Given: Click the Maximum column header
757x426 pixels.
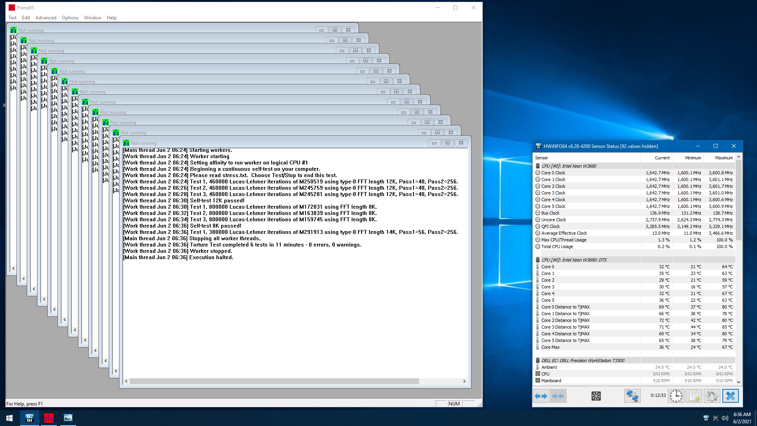Looking at the screenshot, I should point(720,158).
